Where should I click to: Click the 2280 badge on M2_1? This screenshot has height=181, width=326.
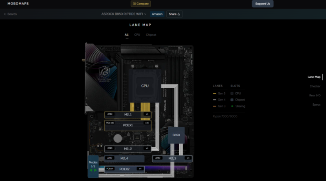pyautogui.click(x=110, y=114)
